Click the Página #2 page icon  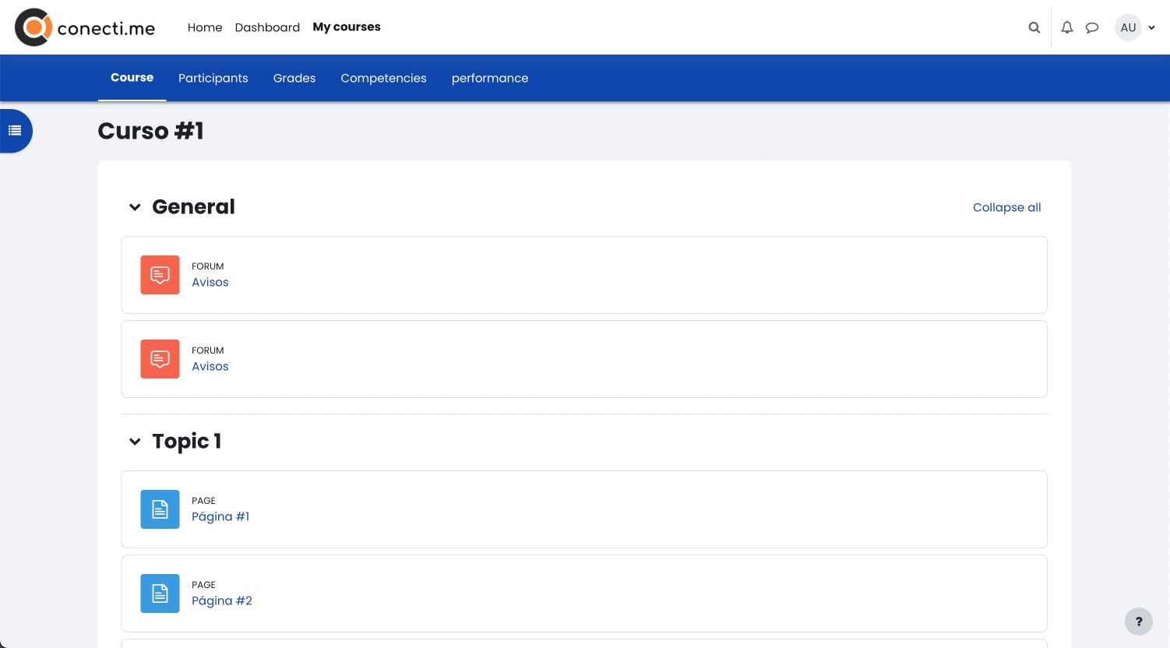tap(160, 593)
